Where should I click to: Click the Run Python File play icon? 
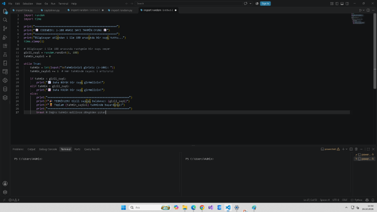coord(360,11)
